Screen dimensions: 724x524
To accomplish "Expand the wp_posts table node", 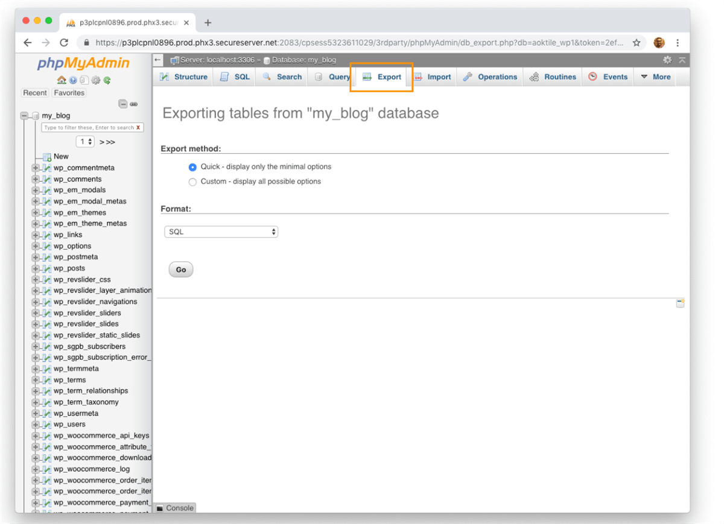I will tap(36, 268).
